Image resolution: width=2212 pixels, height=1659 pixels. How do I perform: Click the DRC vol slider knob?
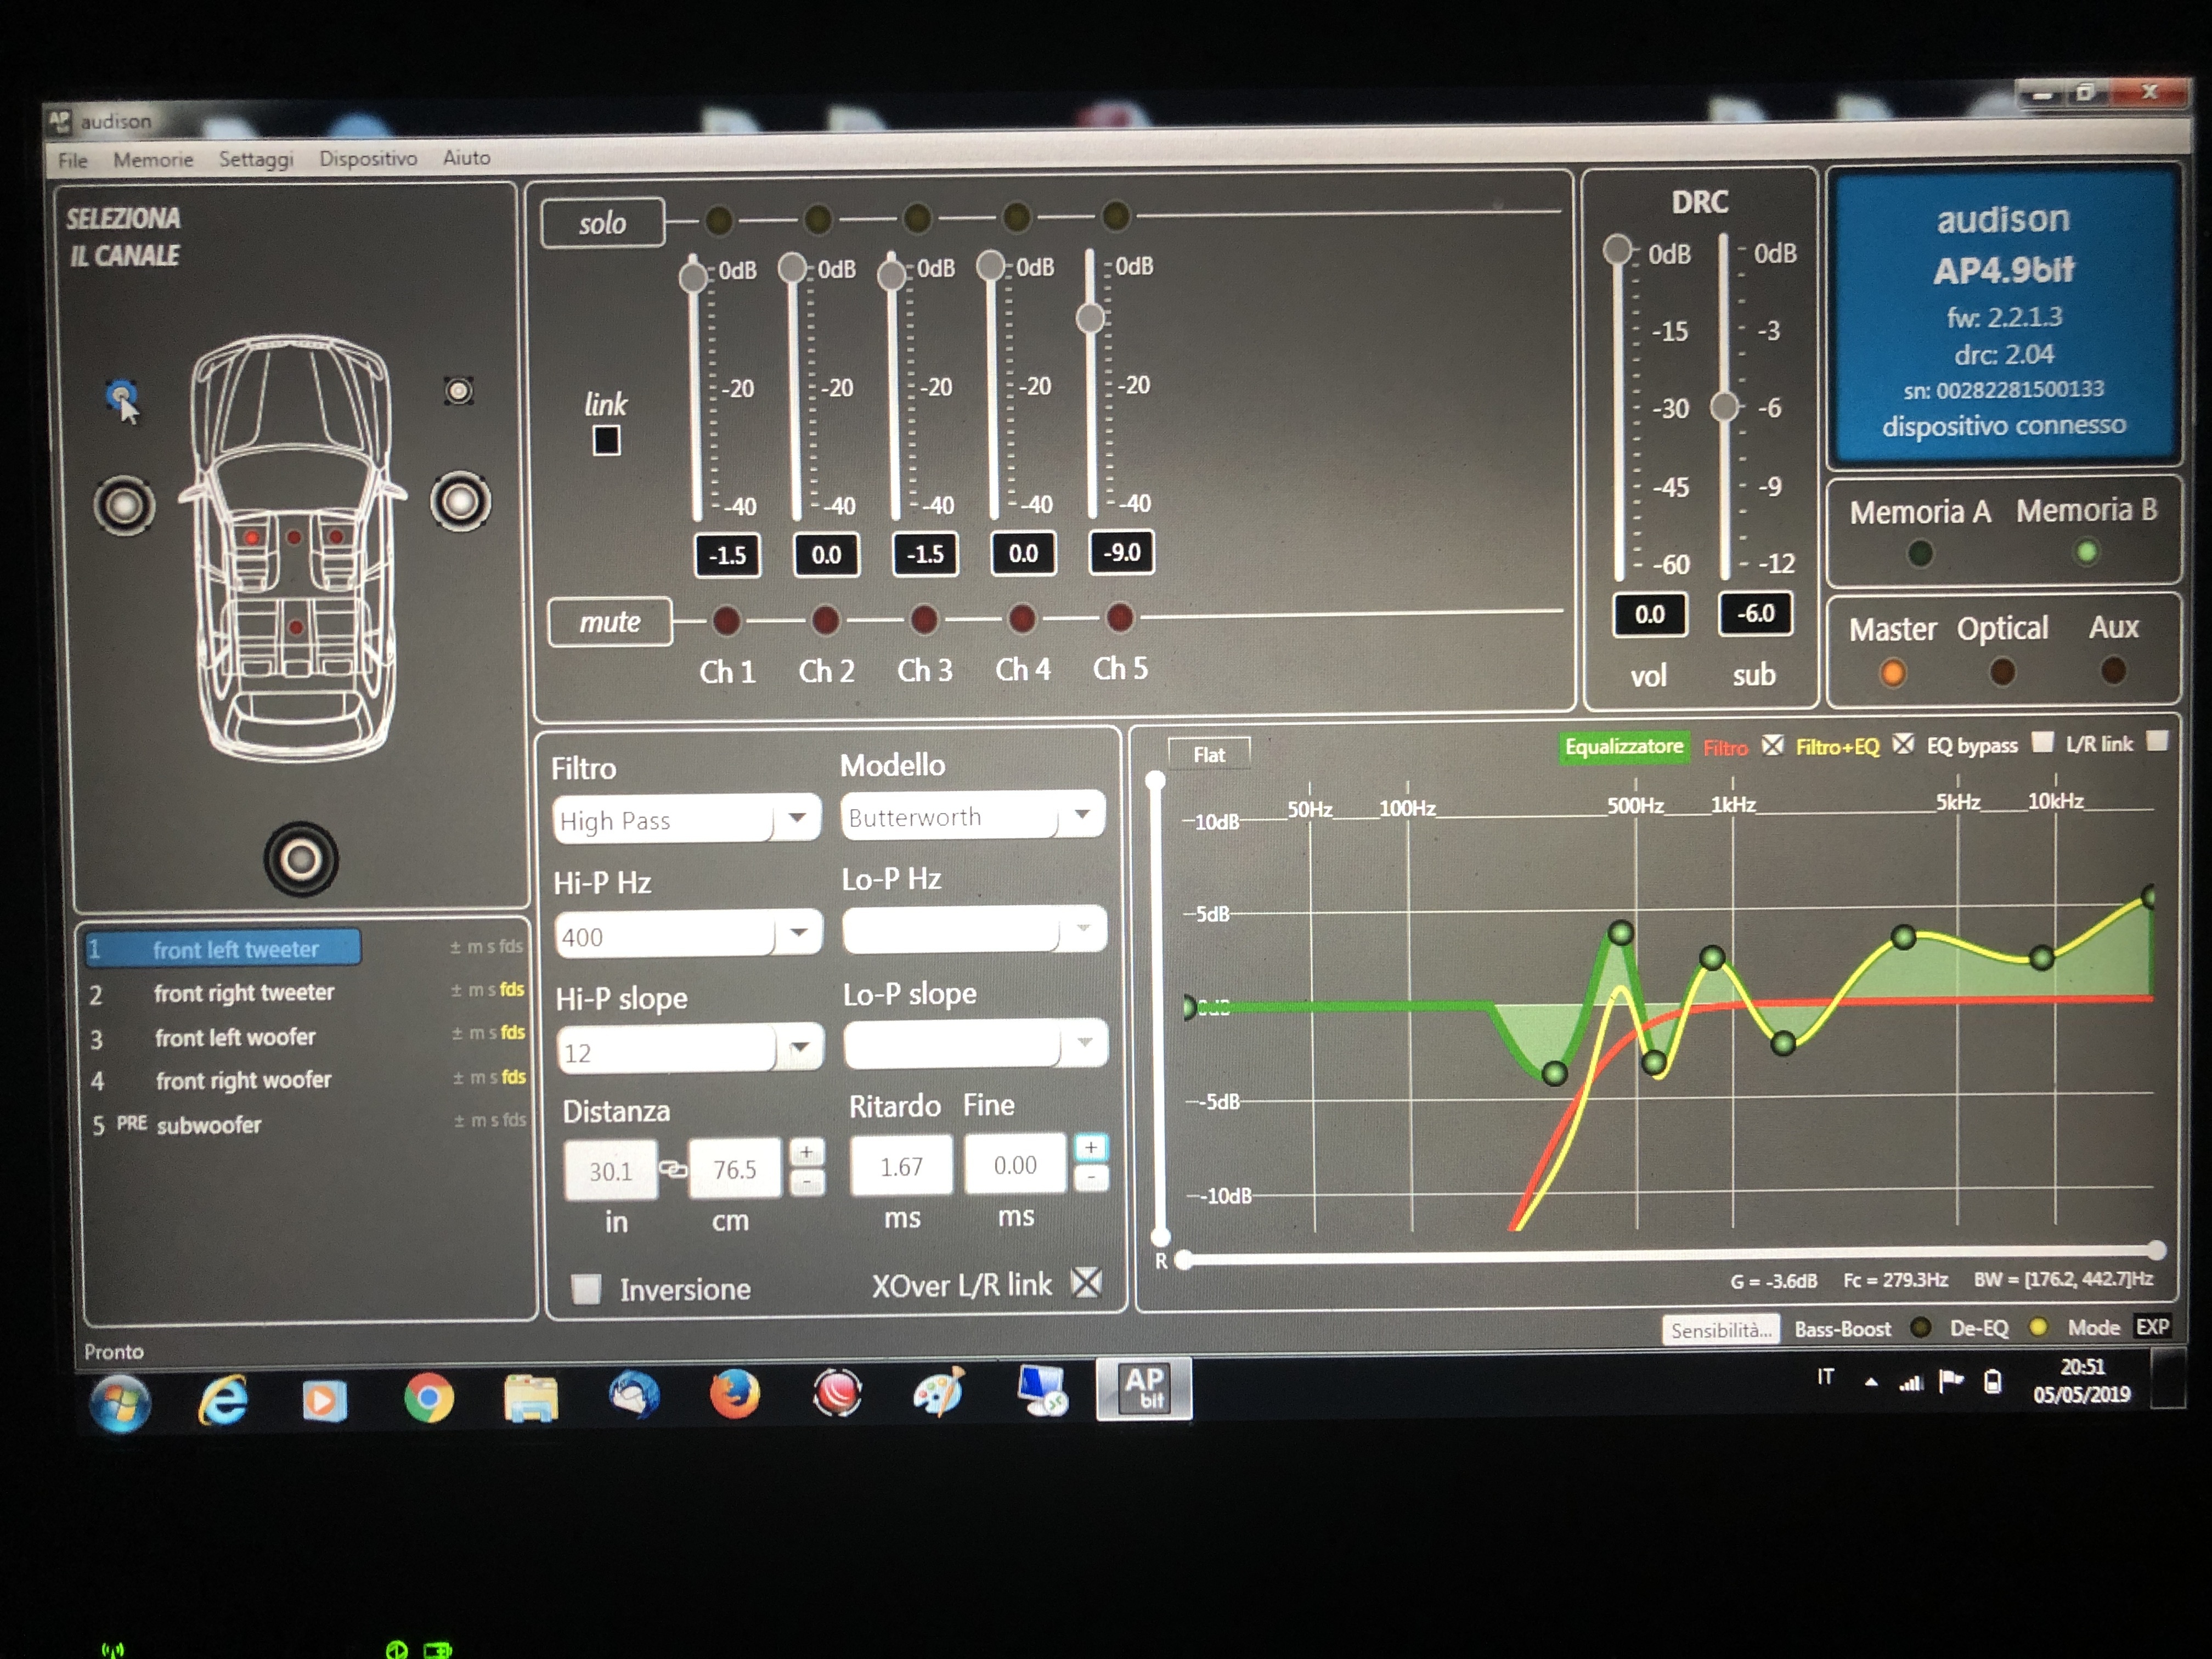tap(1617, 249)
